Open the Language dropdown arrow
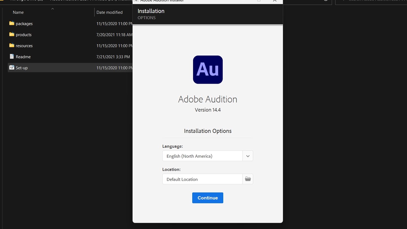Viewport: 407px width, 229px height. tap(248, 156)
